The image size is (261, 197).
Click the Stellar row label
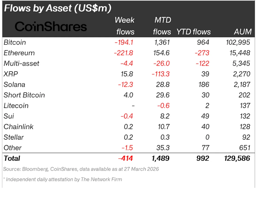(x=14, y=137)
